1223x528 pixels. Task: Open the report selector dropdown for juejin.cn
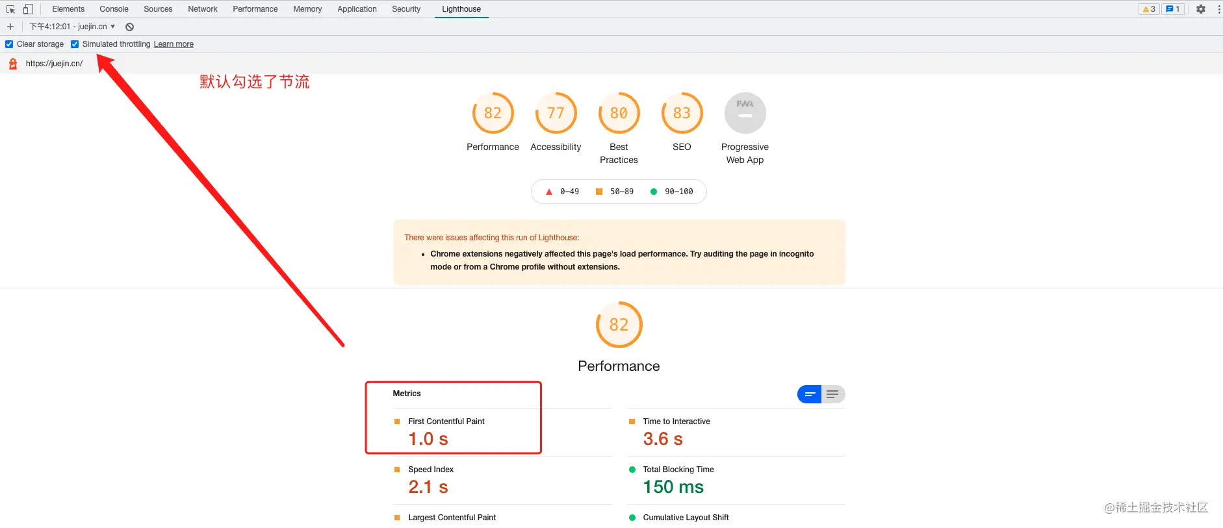72,27
